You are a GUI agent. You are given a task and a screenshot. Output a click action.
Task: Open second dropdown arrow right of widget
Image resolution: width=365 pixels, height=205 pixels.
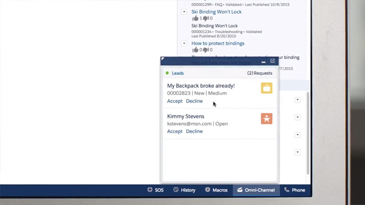(x=298, y=117)
